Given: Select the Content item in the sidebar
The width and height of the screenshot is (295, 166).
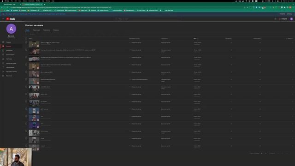Looking at the screenshot, I should coord(11,46).
